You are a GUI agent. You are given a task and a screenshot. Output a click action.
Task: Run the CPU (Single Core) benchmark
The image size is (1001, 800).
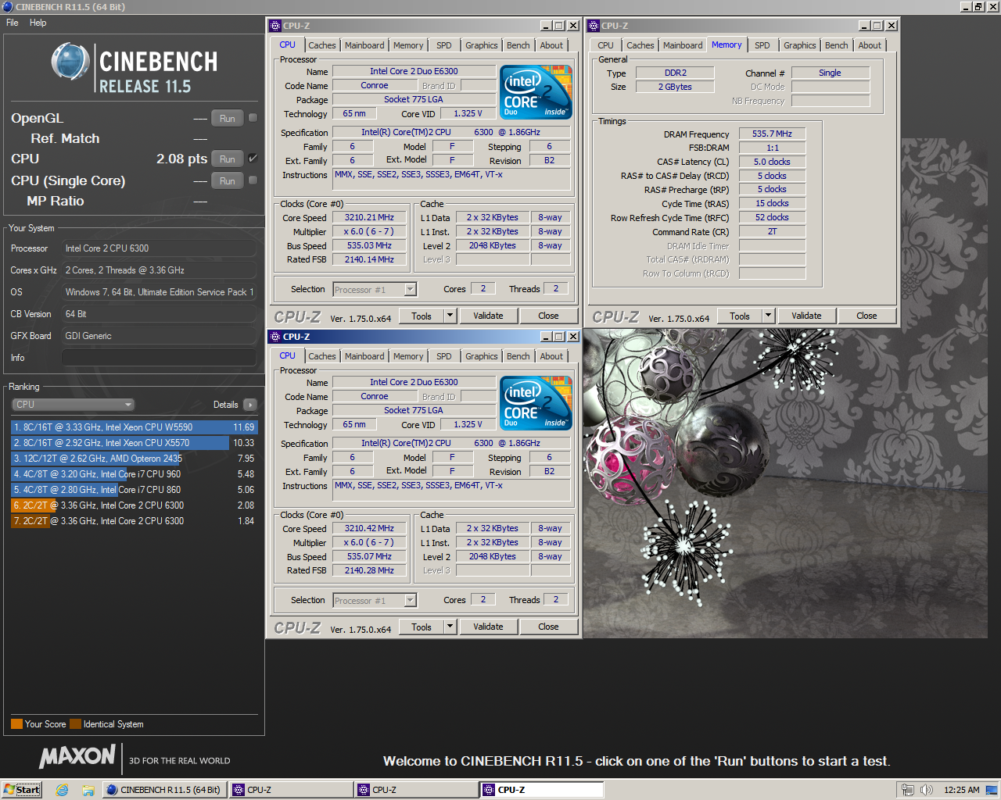click(x=228, y=181)
